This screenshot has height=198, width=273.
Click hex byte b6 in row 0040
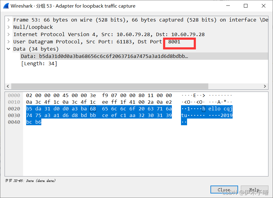tap(38, 122)
